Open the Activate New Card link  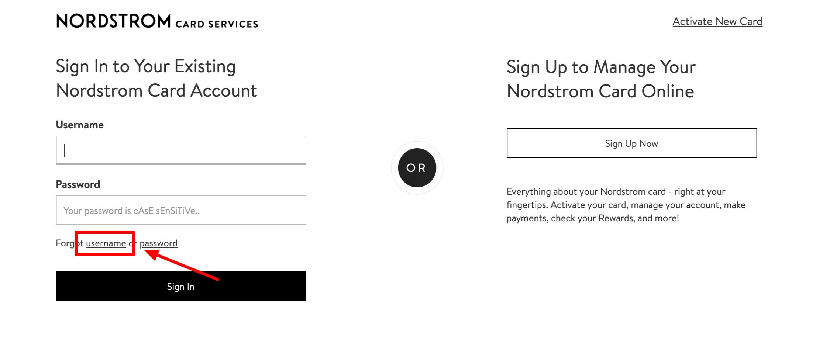pyautogui.click(x=717, y=21)
